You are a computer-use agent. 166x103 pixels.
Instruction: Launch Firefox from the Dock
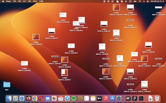tap(28, 98)
